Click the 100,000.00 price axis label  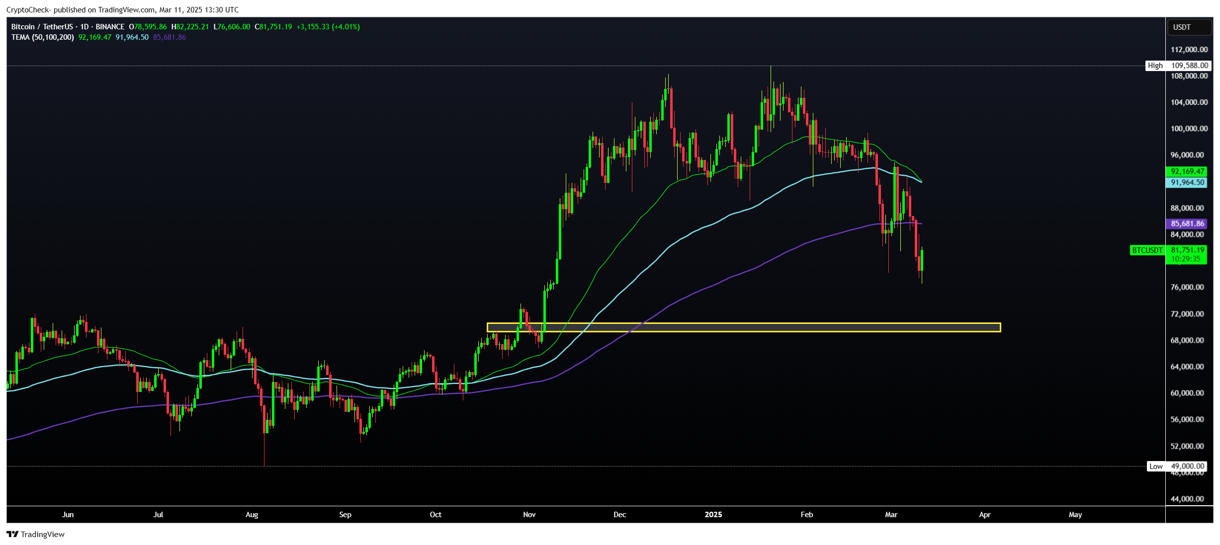click(x=1189, y=129)
